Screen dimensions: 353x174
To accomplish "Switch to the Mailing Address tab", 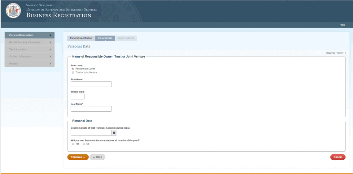I will (x=126, y=38).
